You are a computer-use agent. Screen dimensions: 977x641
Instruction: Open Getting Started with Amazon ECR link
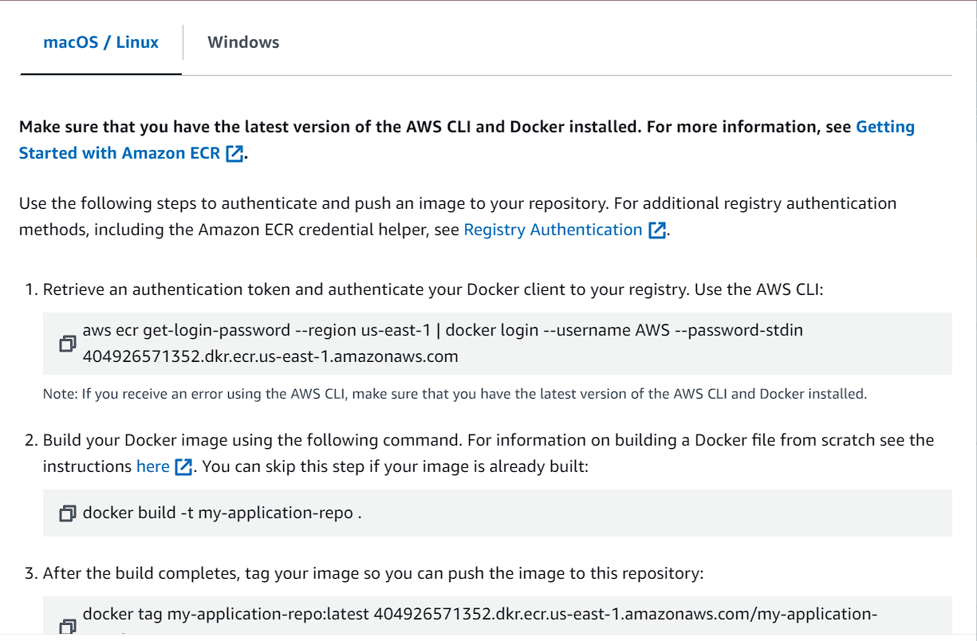[x=467, y=140]
